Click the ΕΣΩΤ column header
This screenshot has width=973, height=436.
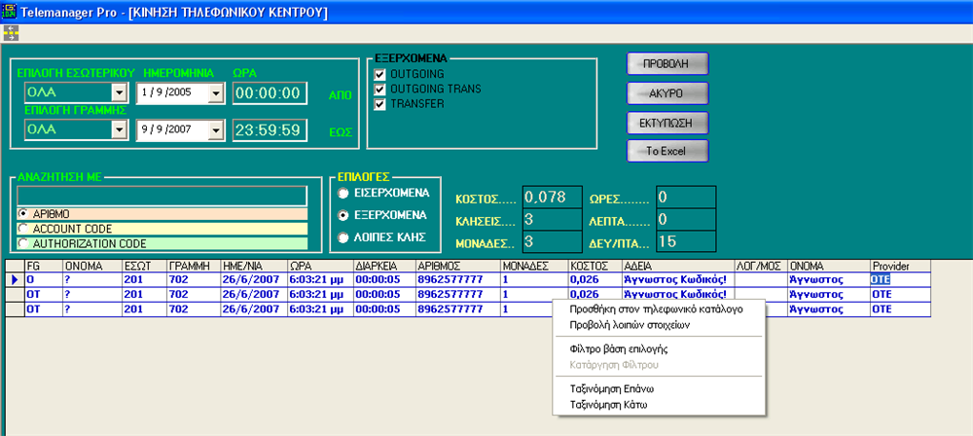tap(145, 266)
